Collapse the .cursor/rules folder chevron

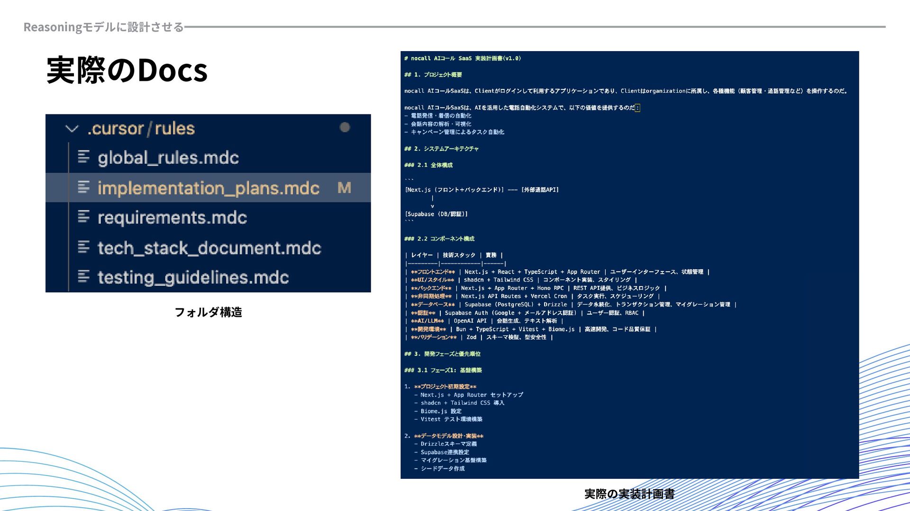point(72,129)
